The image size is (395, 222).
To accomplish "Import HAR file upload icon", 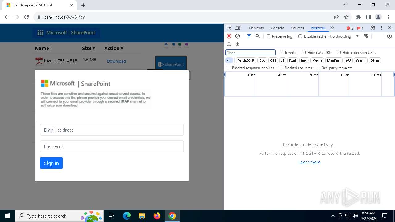I will [x=229, y=44].
